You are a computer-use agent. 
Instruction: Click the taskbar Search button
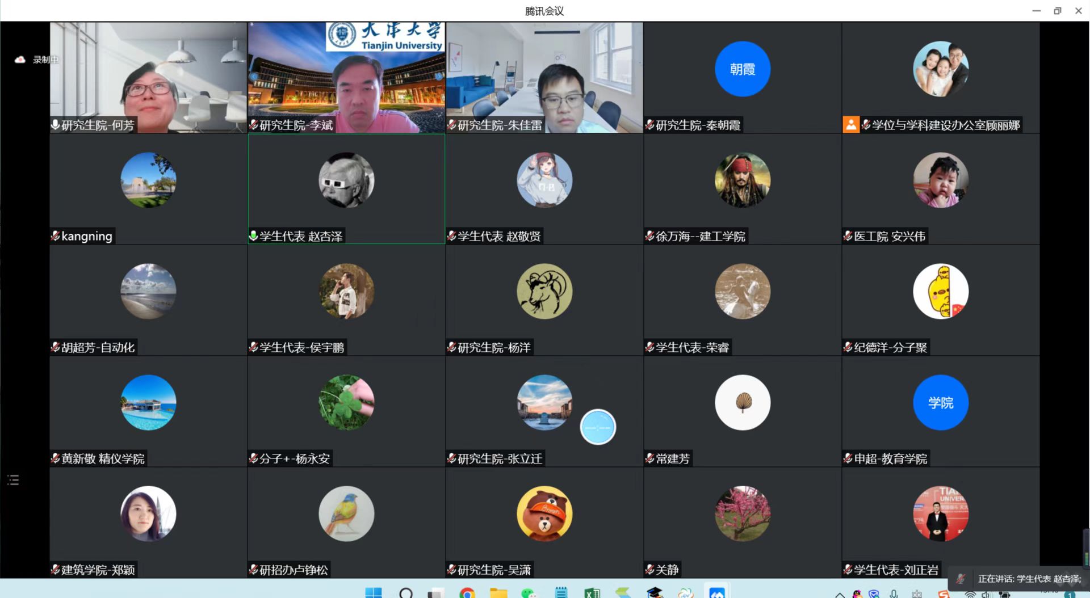point(405,593)
